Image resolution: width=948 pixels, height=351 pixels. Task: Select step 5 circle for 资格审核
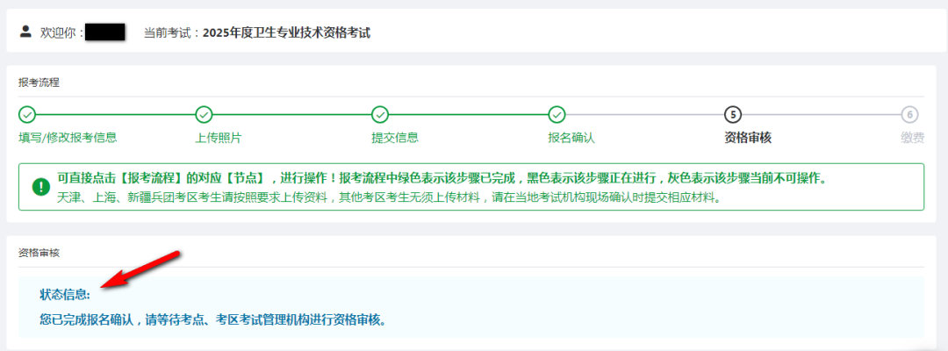[733, 113]
